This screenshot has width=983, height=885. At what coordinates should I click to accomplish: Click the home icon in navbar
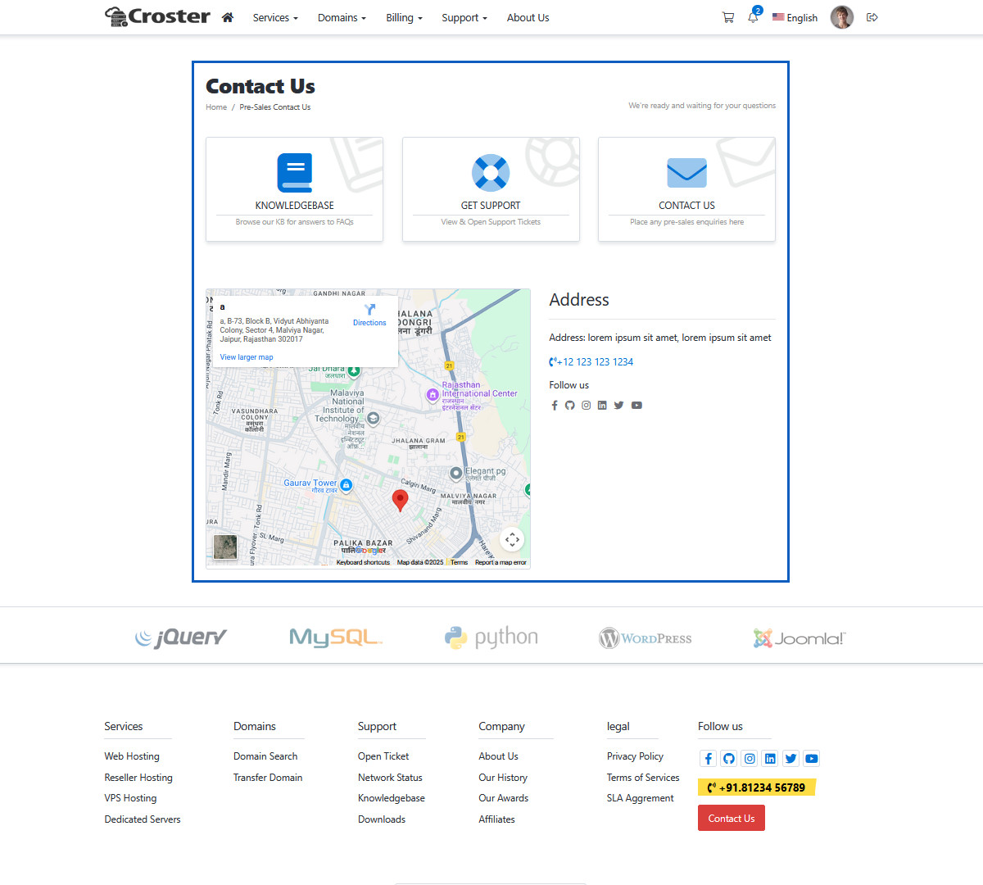tap(228, 17)
